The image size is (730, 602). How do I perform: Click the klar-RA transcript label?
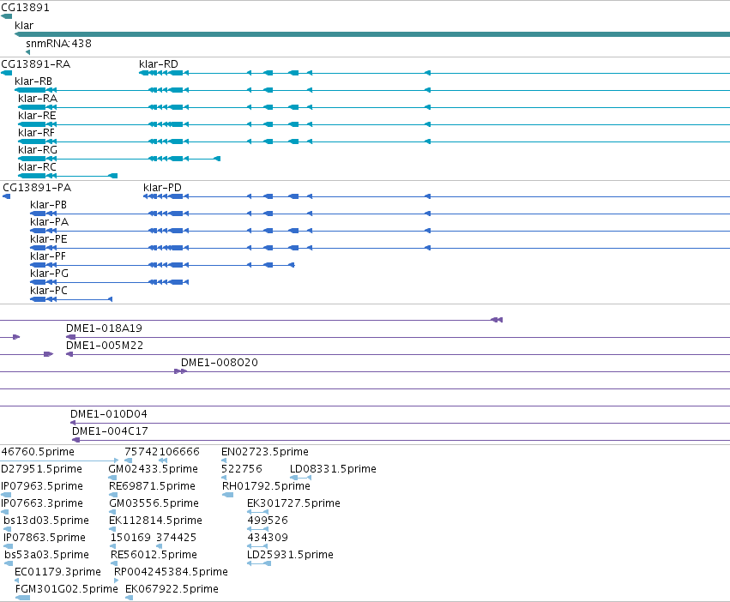coord(38,99)
